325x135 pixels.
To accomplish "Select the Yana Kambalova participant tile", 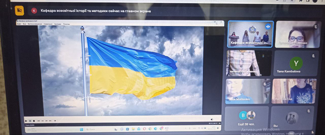I will (x=296, y=63).
